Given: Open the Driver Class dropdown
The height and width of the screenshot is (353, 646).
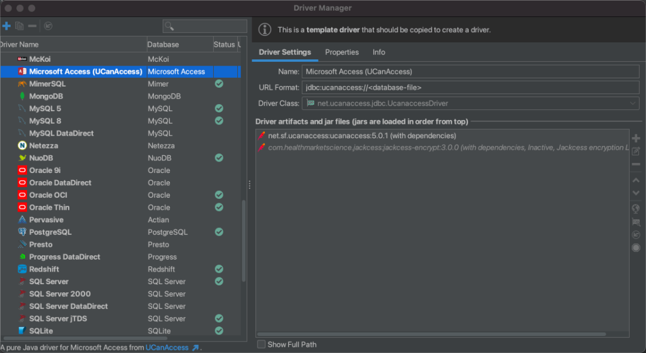Looking at the screenshot, I should 632,104.
